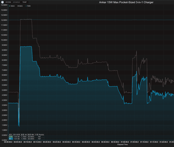The height and width of the screenshot is (147, 174).
Task: Click the Ah capacity column header
Action: pos(24,135)
